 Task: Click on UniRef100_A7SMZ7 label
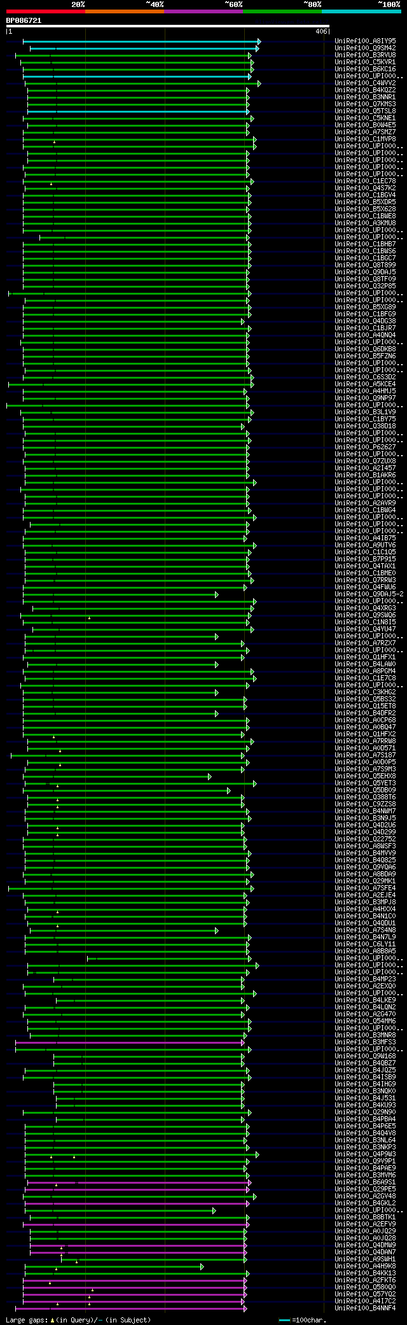click(365, 132)
